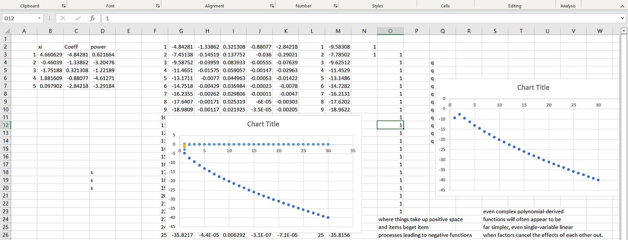Select the highlighted column O header

[390, 31]
